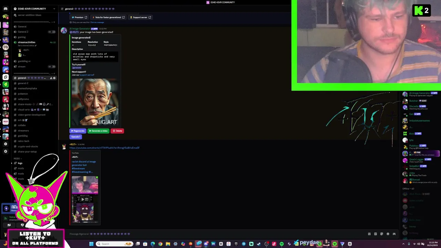Click the Kick bot avatar in member list
Screen dimensions: 441x248
tap(405, 134)
